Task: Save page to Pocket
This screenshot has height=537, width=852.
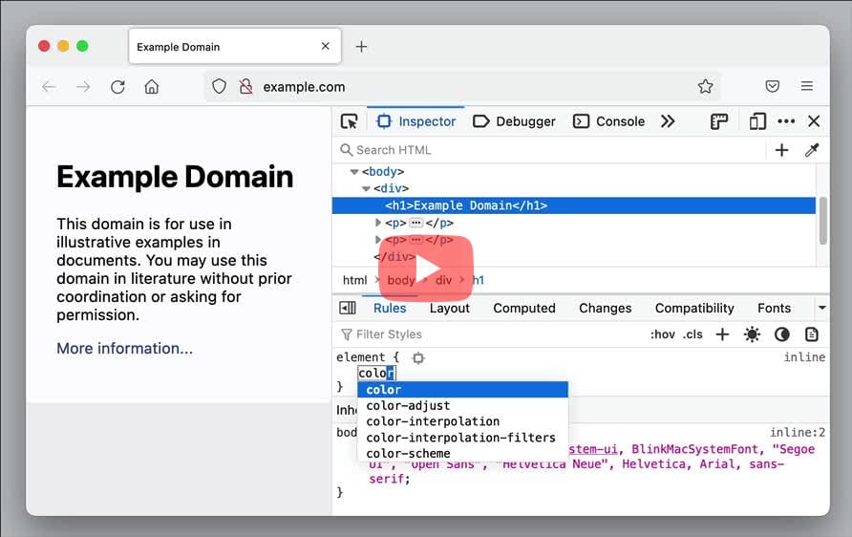Action: pyautogui.click(x=772, y=86)
